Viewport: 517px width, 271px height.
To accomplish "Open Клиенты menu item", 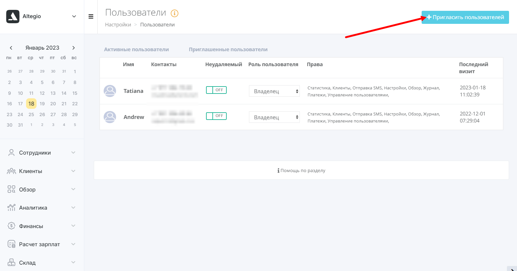I will 42,171.
